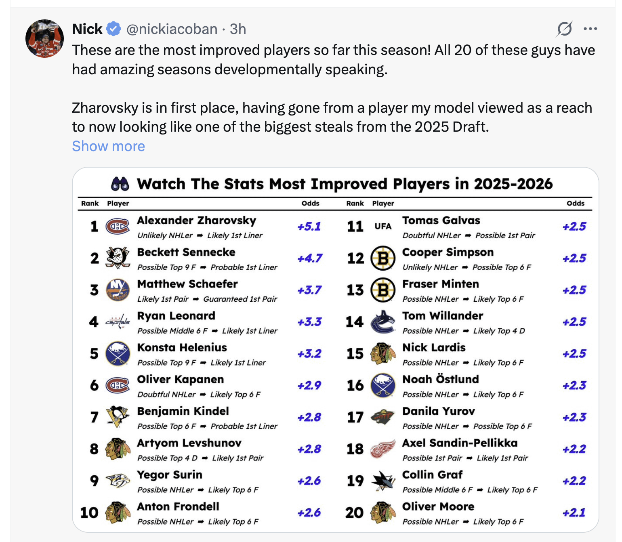Click Red Wings logo beside Axel Sandin-Pellikka
This screenshot has width=622, height=542.
(382, 449)
